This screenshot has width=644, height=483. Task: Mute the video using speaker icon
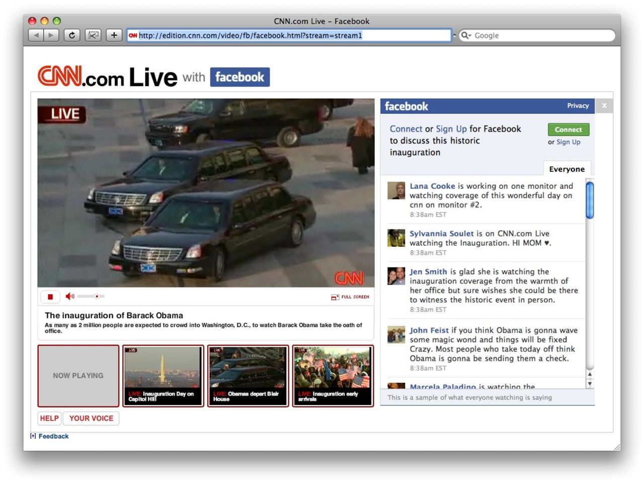pyautogui.click(x=69, y=297)
